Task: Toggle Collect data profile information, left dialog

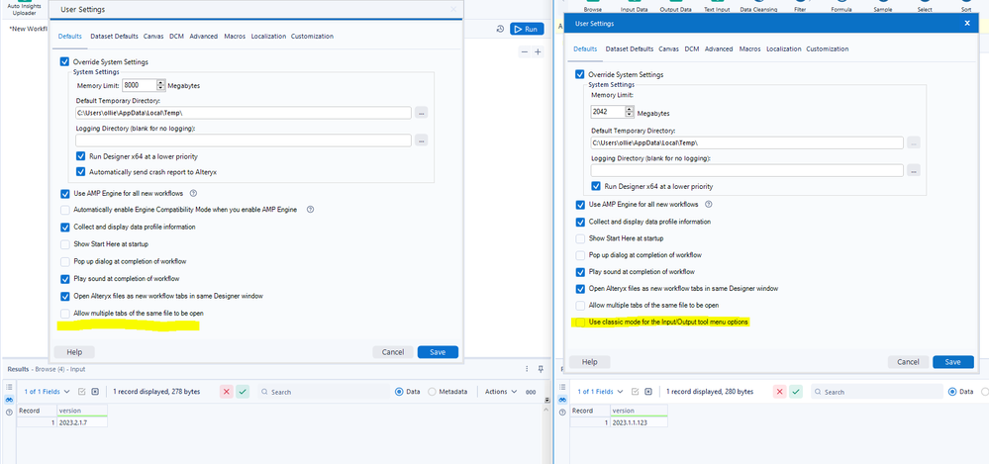Action: click(x=65, y=227)
